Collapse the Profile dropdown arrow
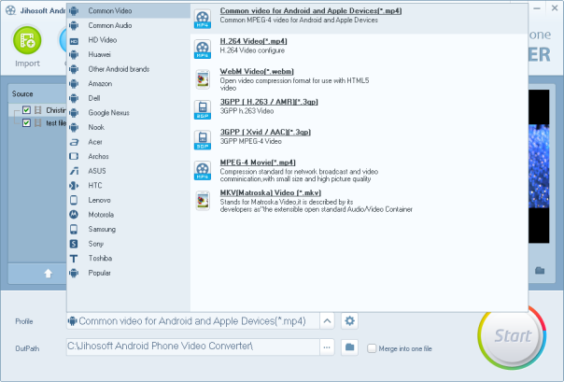This screenshot has width=564, height=382. click(327, 320)
